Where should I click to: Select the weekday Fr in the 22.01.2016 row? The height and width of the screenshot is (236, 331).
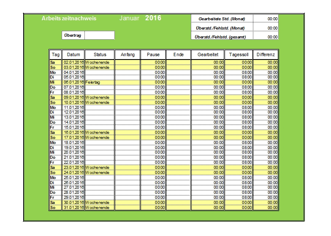tap(56, 162)
